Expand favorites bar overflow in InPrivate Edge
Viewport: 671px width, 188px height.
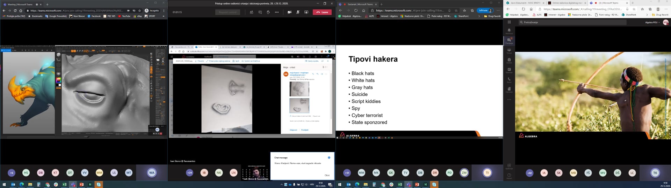click(479, 16)
